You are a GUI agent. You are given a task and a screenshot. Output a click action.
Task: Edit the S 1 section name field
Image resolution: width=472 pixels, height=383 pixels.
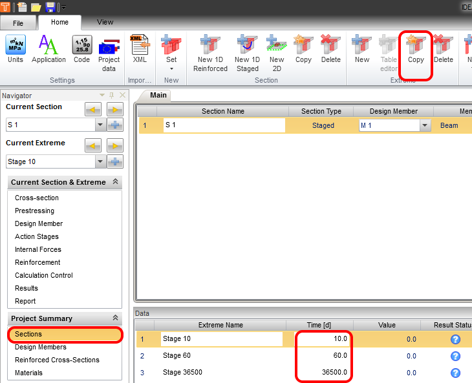pos(224,125)
